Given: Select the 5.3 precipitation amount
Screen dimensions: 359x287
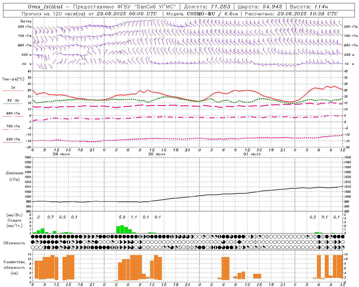Looking at the screenshot, I should [x=122, y=217].
